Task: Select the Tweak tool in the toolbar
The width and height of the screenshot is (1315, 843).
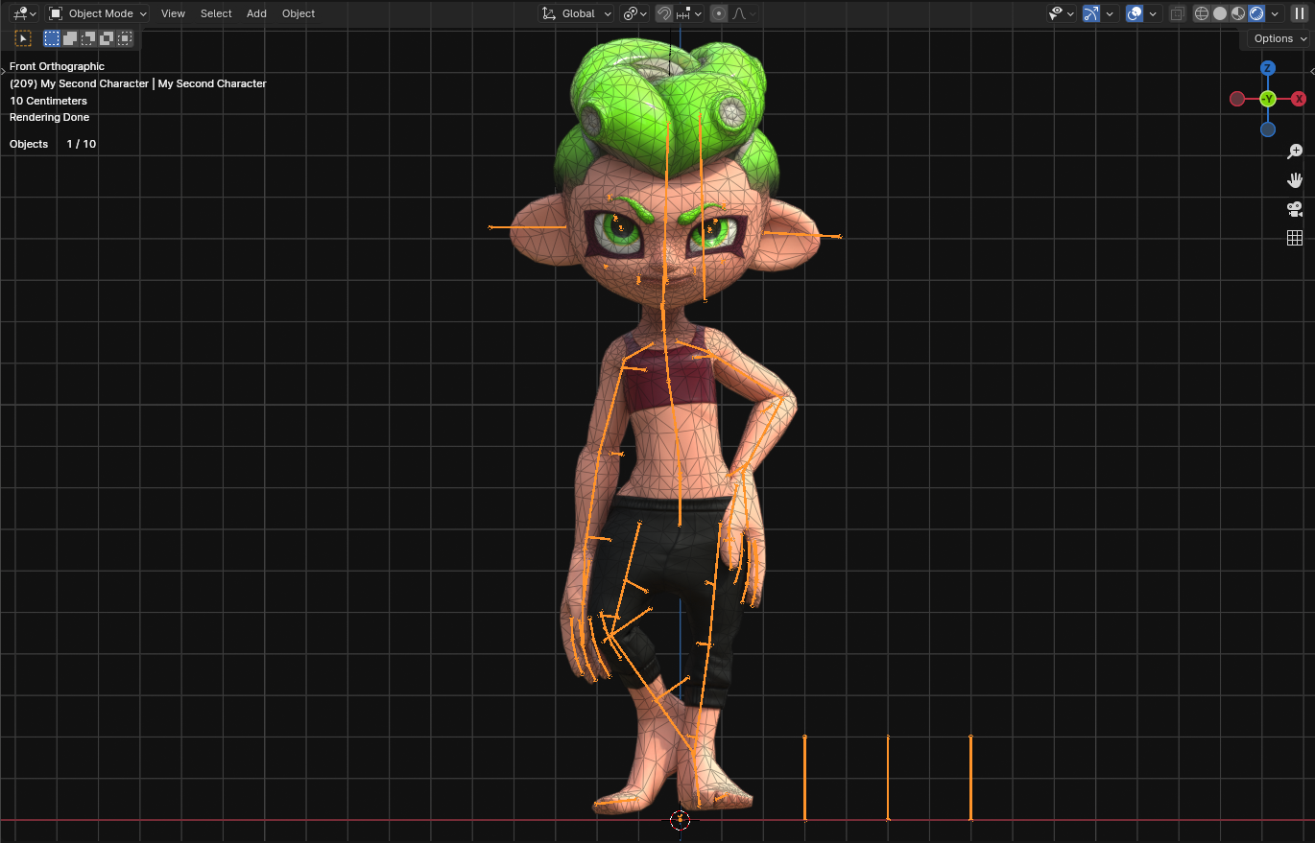Action: (22, 38)
